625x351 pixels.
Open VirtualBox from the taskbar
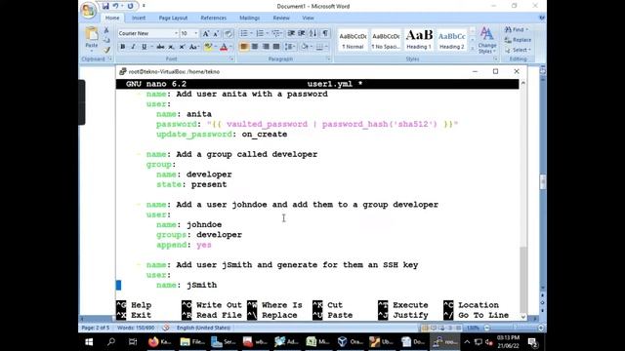(x=350, y=342)
